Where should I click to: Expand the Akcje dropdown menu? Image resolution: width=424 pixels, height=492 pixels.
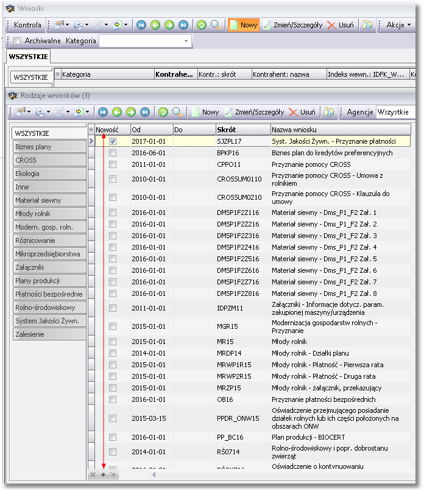[x=398, y=25]
